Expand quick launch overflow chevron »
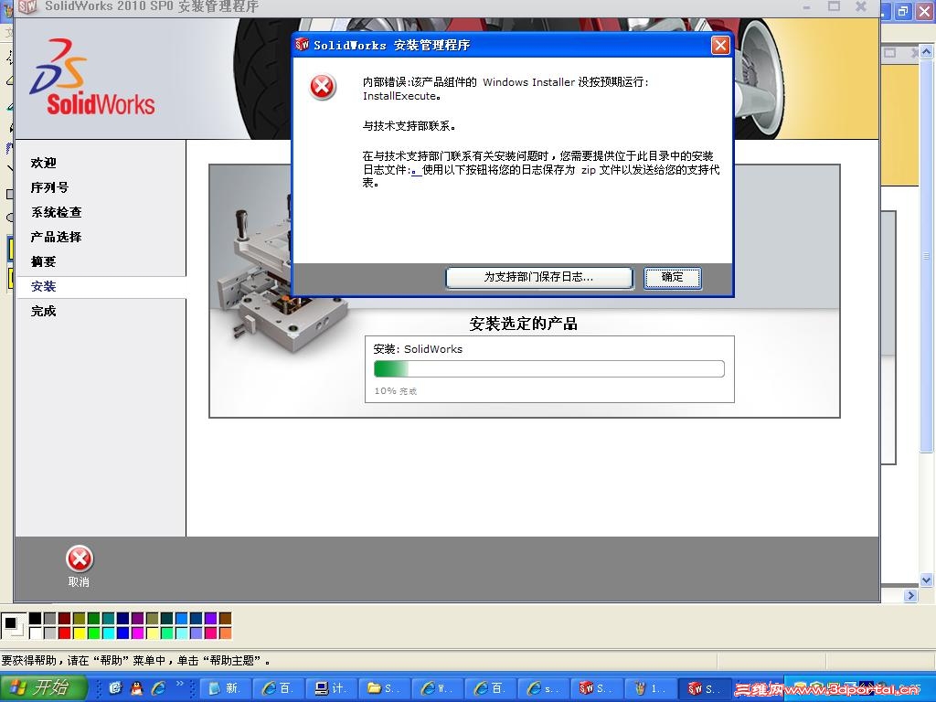The image size is (936, 702). click(x=180, y=684)
